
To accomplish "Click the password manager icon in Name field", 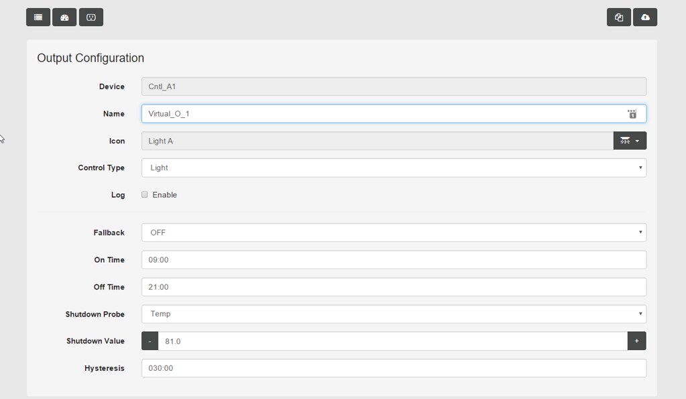I will tap(632, 114).
